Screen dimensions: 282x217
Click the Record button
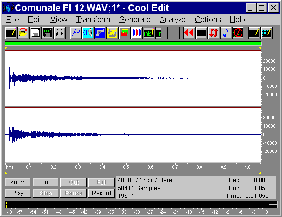pyautogui.click(x=101, y=193)
